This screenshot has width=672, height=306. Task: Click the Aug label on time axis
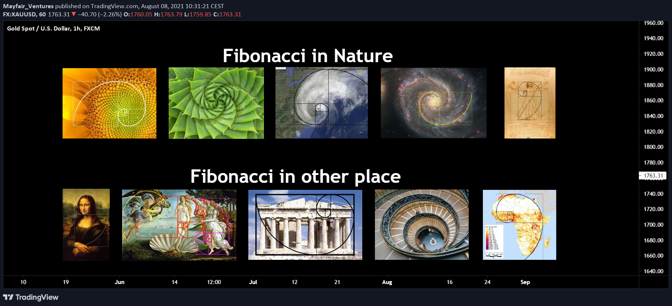(387, 282)
